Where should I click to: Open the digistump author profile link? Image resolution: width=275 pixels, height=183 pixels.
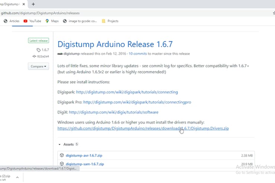(x=72, y=54)
